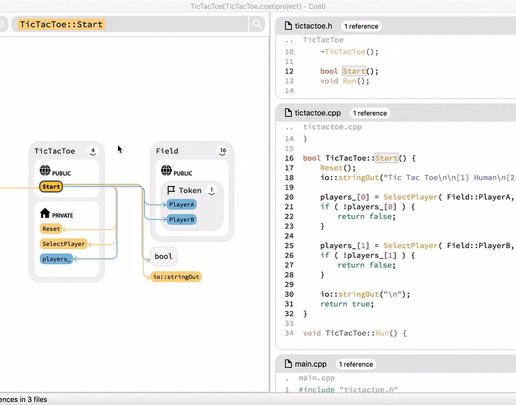Click the tictactoe.h file icon

coord(288,26)
